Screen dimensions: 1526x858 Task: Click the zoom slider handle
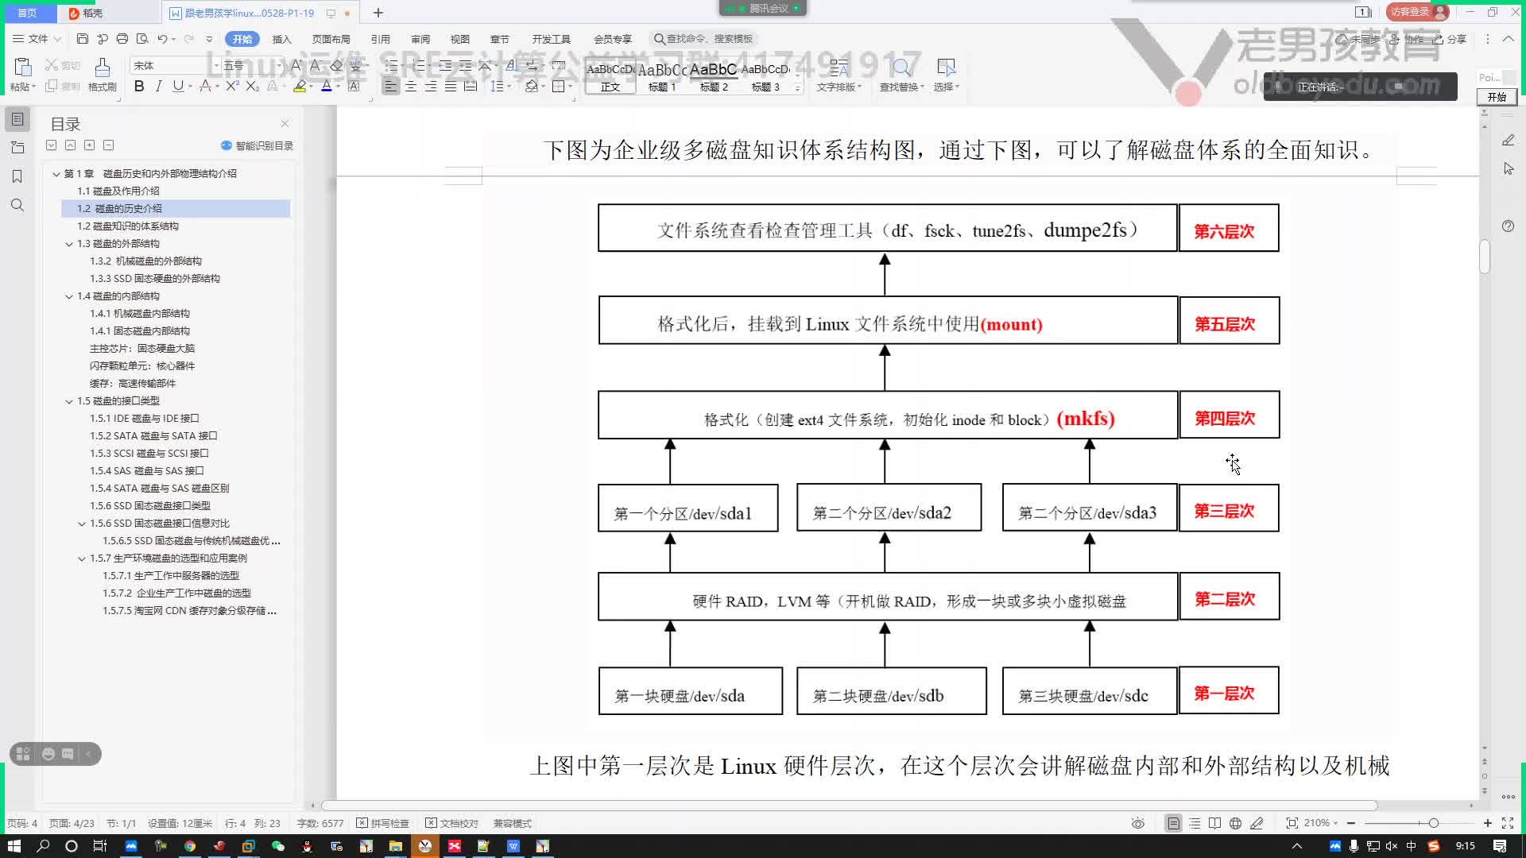pos(1433,823)
